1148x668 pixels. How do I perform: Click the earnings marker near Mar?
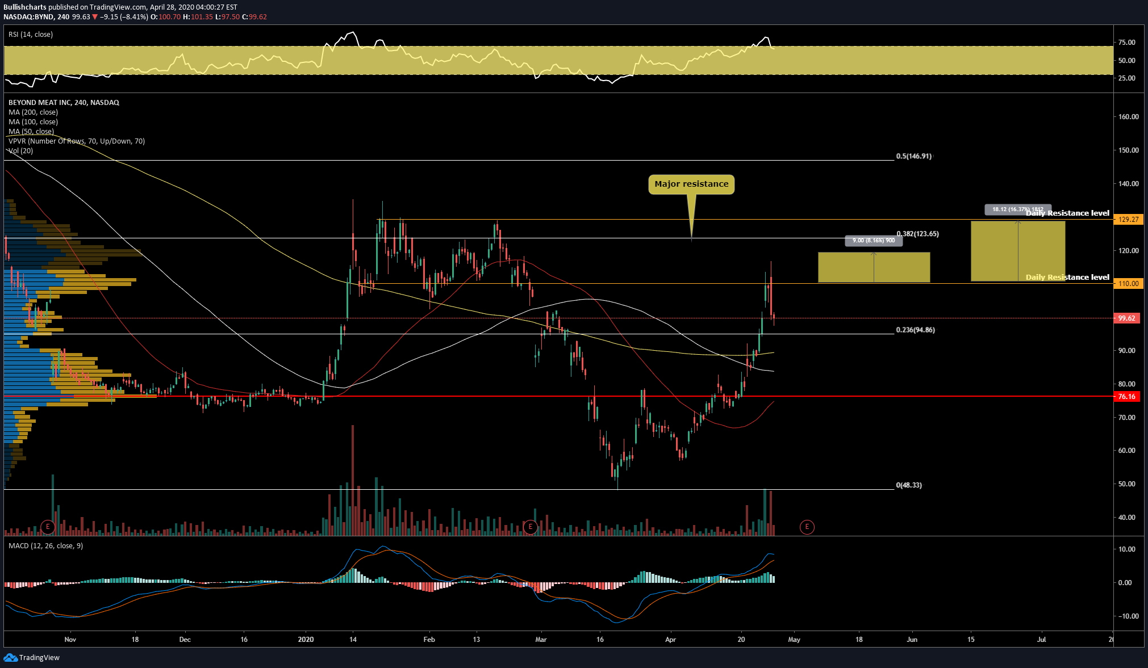(530, 527)
